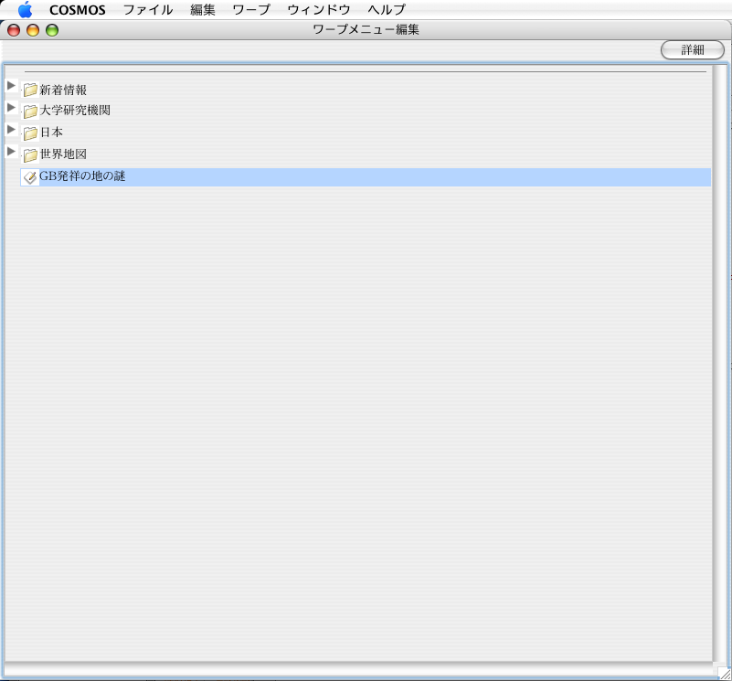The image size is (732, 681).
Task: Open the ファイル menu
Action: click(148, 10)
